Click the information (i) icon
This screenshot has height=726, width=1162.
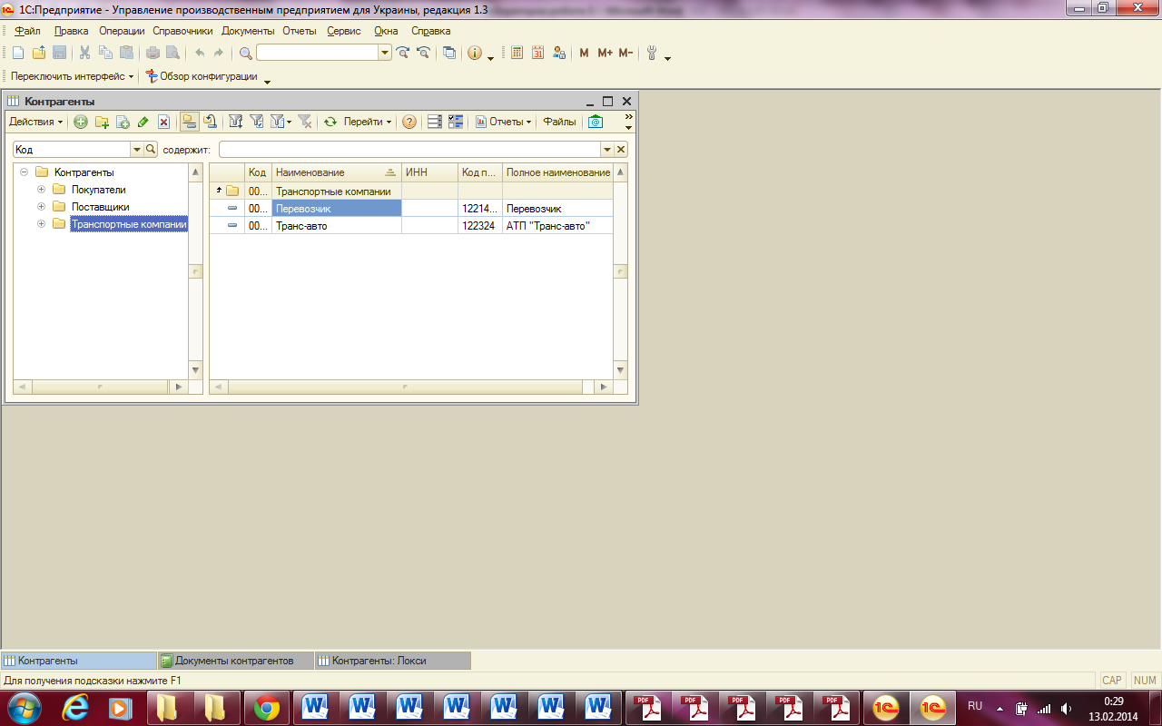click(475, 54)
